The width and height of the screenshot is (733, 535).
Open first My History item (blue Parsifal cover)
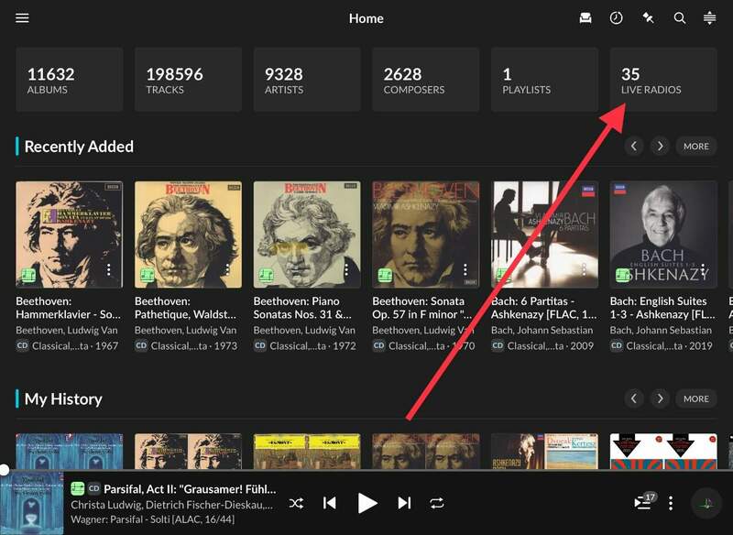tap(70, 452)
